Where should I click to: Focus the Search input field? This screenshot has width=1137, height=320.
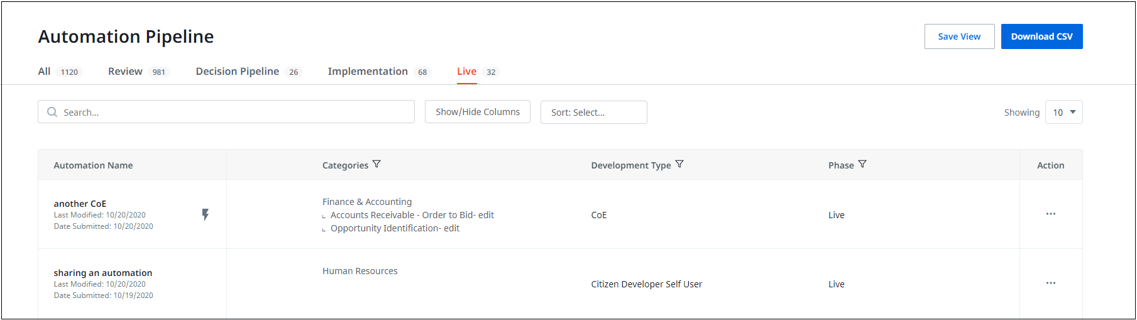(226, 112)
